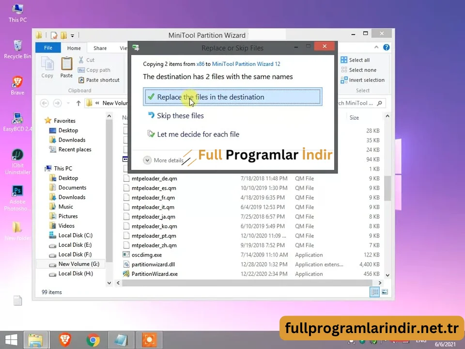Click the Copy ribbon icon

pyautogui.click(x=47, y=67)
